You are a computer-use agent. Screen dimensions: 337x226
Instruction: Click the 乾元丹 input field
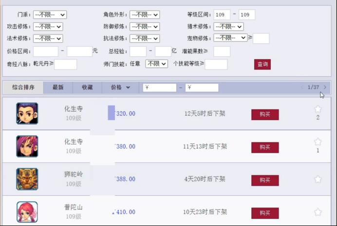(x=66, y=65)
